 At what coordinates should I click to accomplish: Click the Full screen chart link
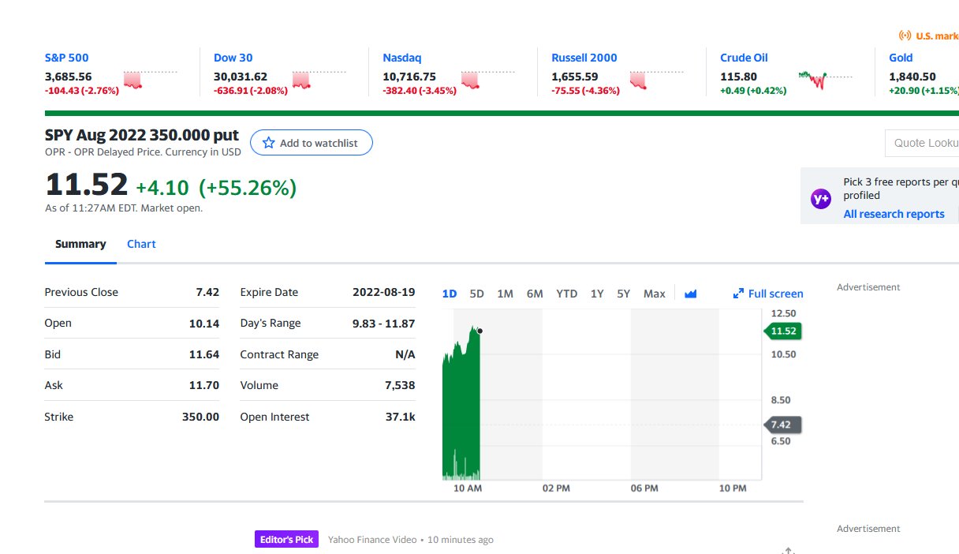(x=768, y=294)
